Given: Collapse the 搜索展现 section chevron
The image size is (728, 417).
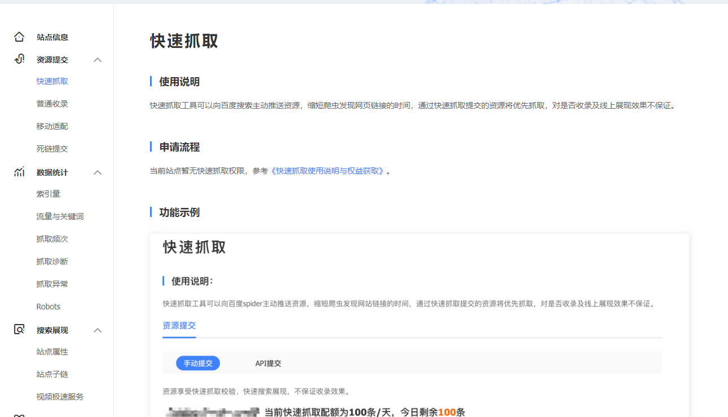Looking at the screenshot, I should [98, 330].
